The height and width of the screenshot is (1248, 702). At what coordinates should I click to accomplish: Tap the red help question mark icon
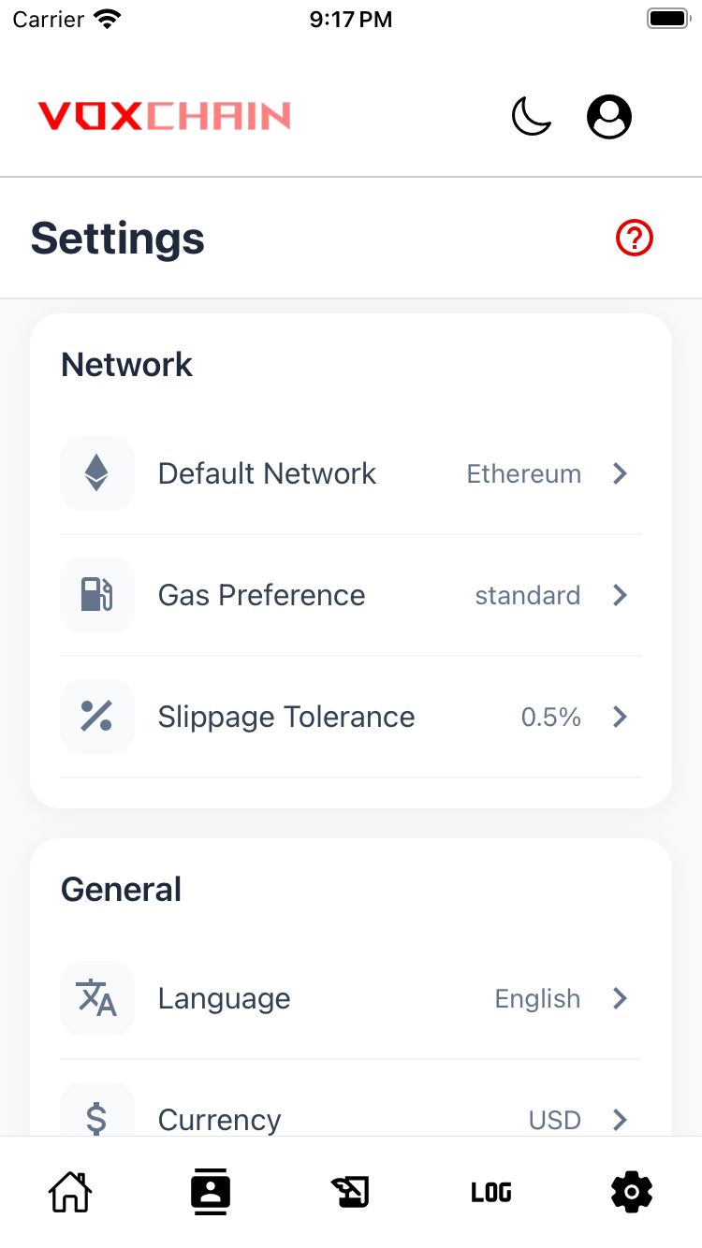coord(635,239)
